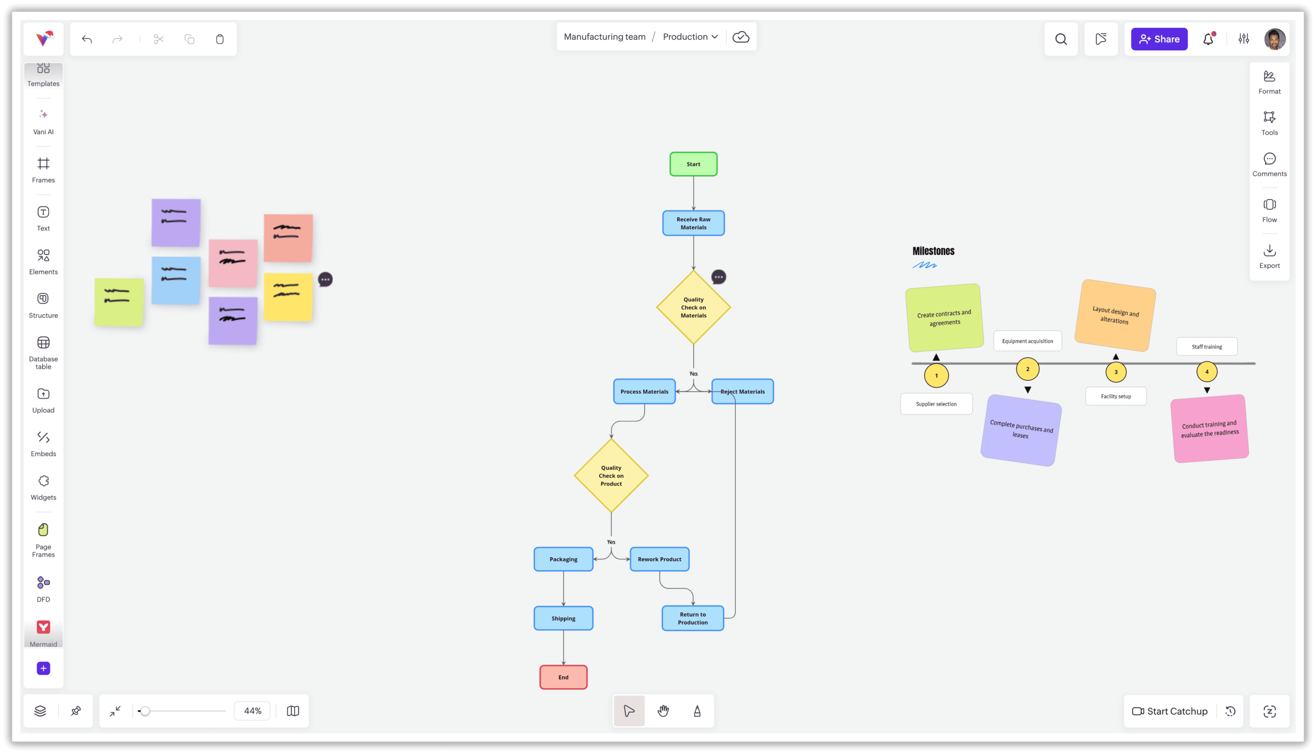Toggle the pin tool in the bottom bar
This screenshot has width=1316, height=754.
click(x=76, y=711)
